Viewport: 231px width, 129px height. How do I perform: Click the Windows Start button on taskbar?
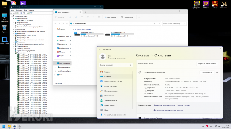tap(4, 126)
